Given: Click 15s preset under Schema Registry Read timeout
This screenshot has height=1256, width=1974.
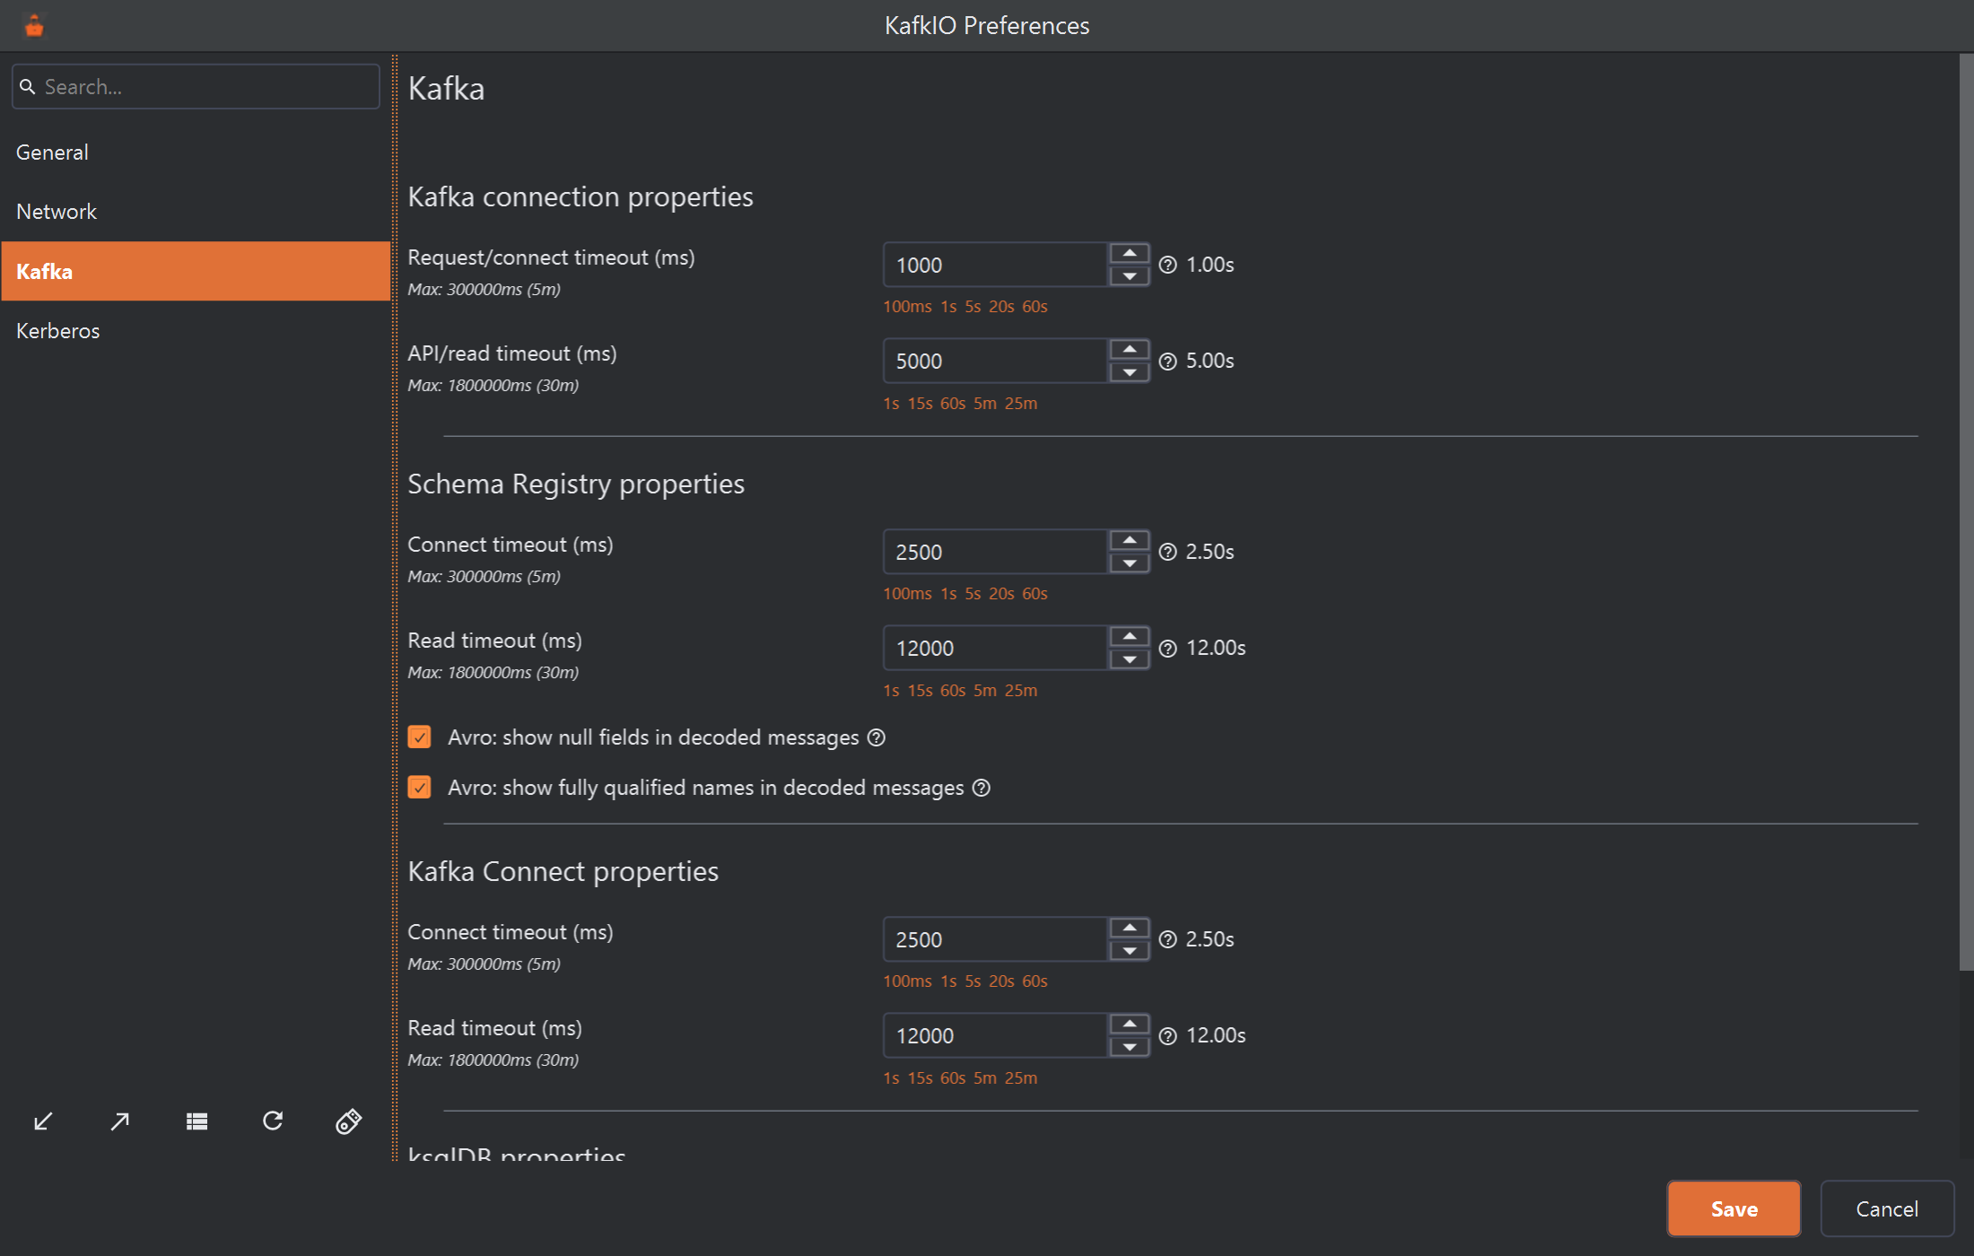Looking at the screenshot, I should (x=920, y=691).
